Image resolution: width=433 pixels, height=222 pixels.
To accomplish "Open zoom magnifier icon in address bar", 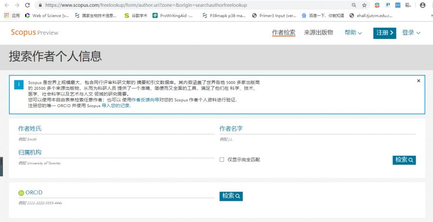I will [x=354, y=5].
